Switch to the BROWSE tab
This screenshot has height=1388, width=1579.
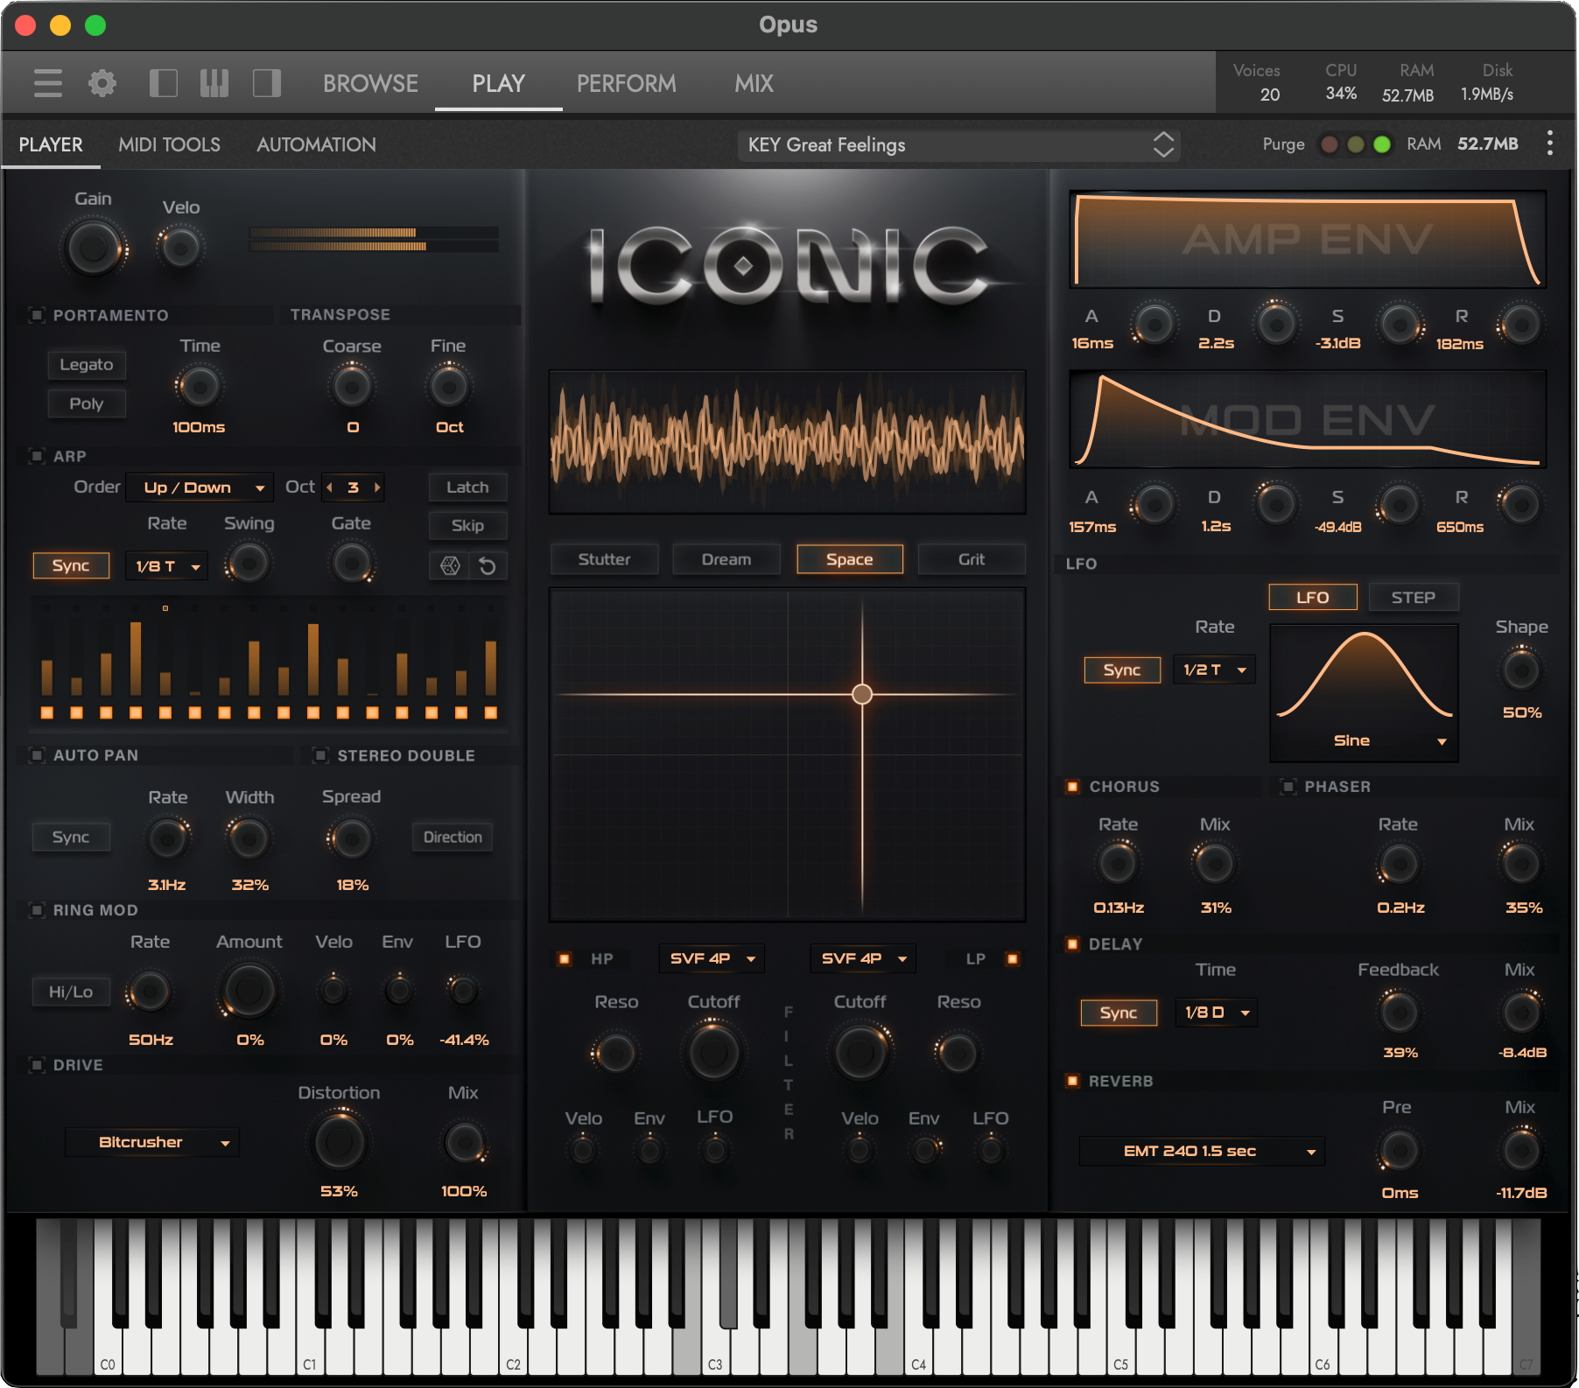pos(370,83)
